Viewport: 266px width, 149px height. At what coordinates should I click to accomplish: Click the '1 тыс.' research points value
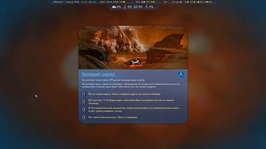coord(69,2)
